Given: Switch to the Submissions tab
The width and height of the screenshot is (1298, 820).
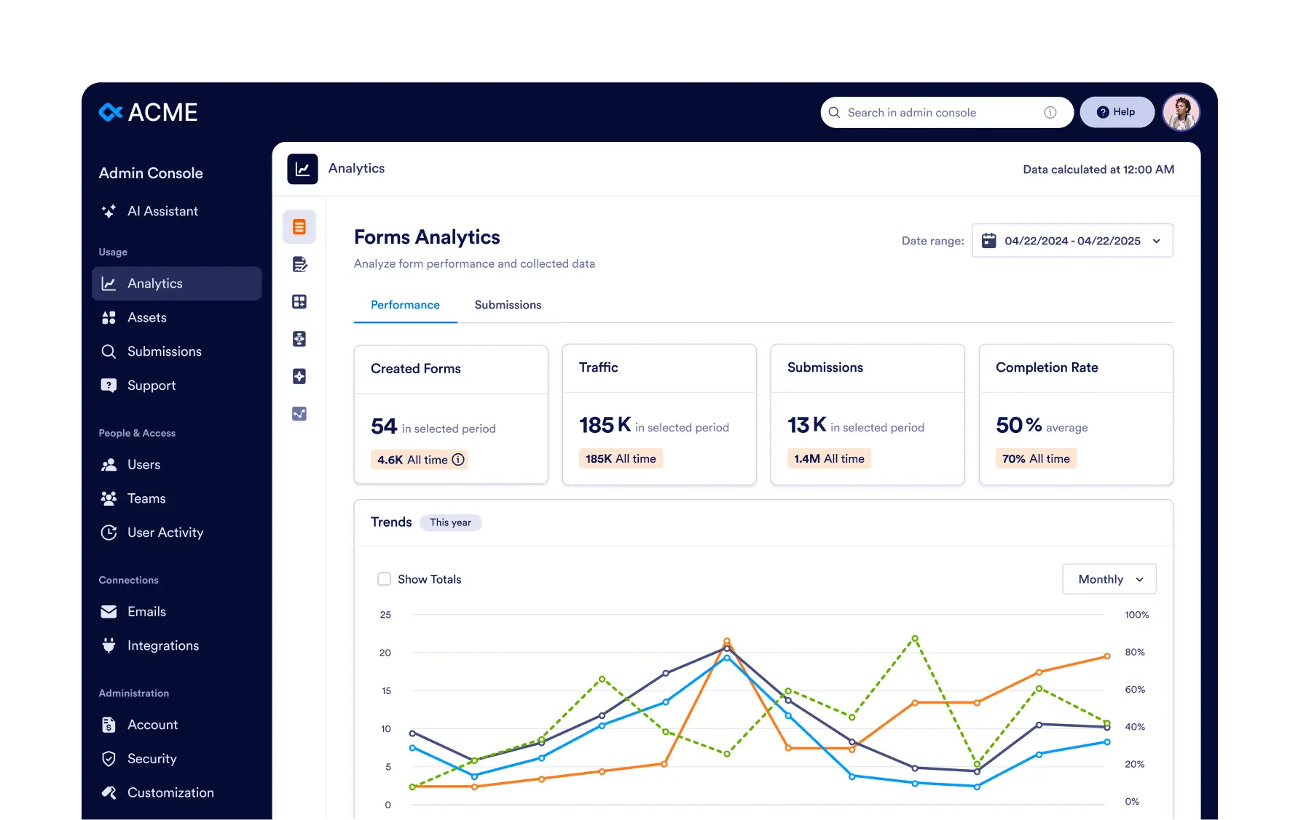Looking at the screenshot, I should [508, 305].
